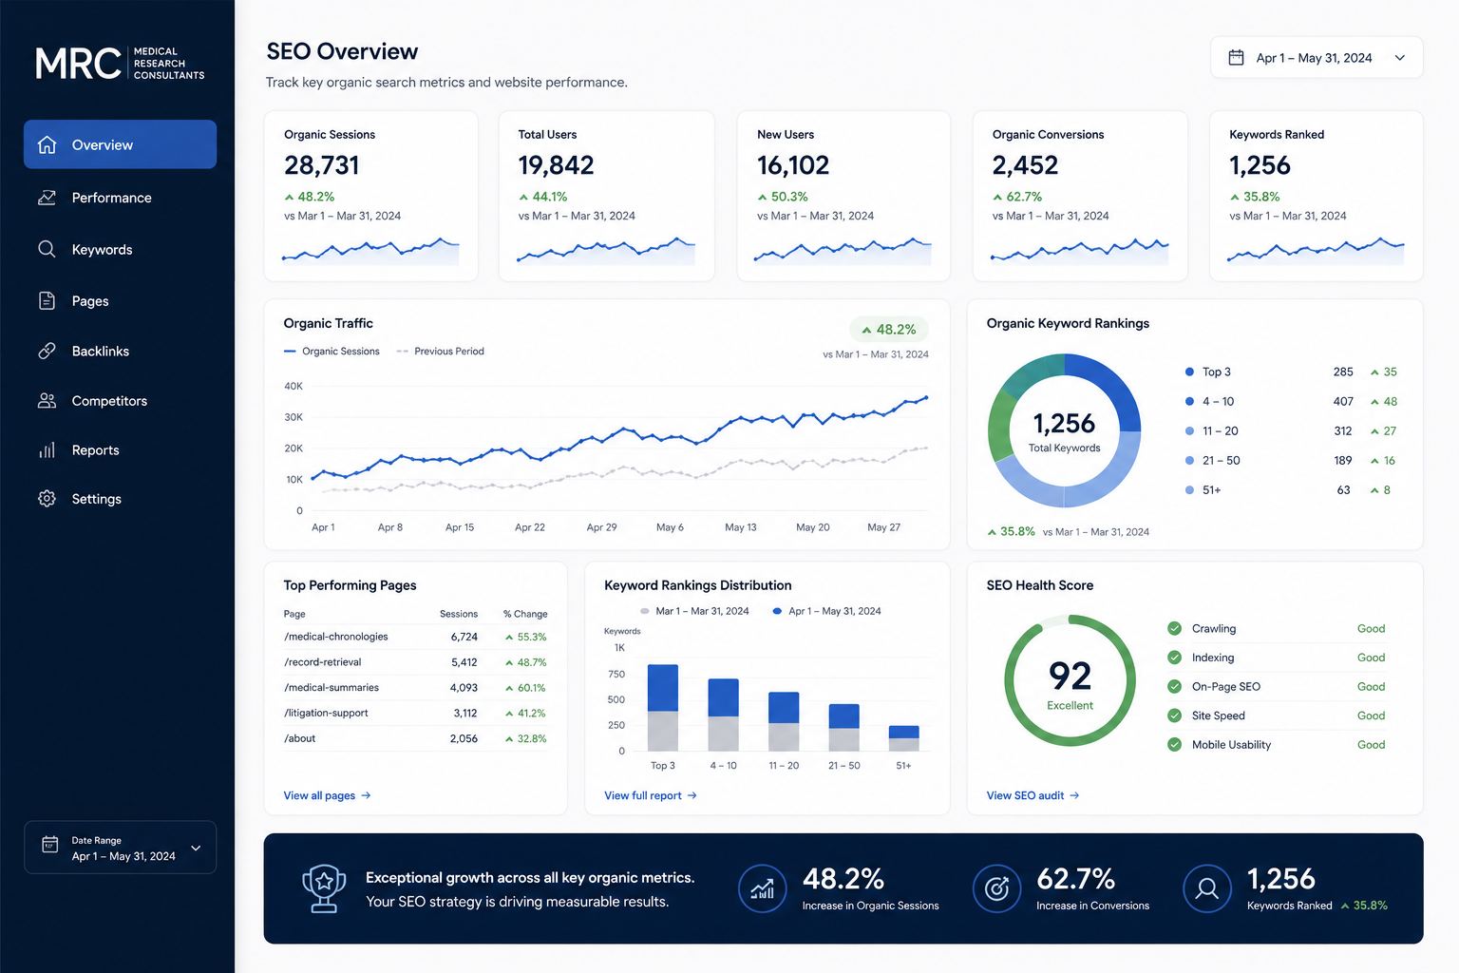This screenshot has height=973, width=1459.
Task: Click the green check icon for On-Page SEO
Action: (1174, 686)
